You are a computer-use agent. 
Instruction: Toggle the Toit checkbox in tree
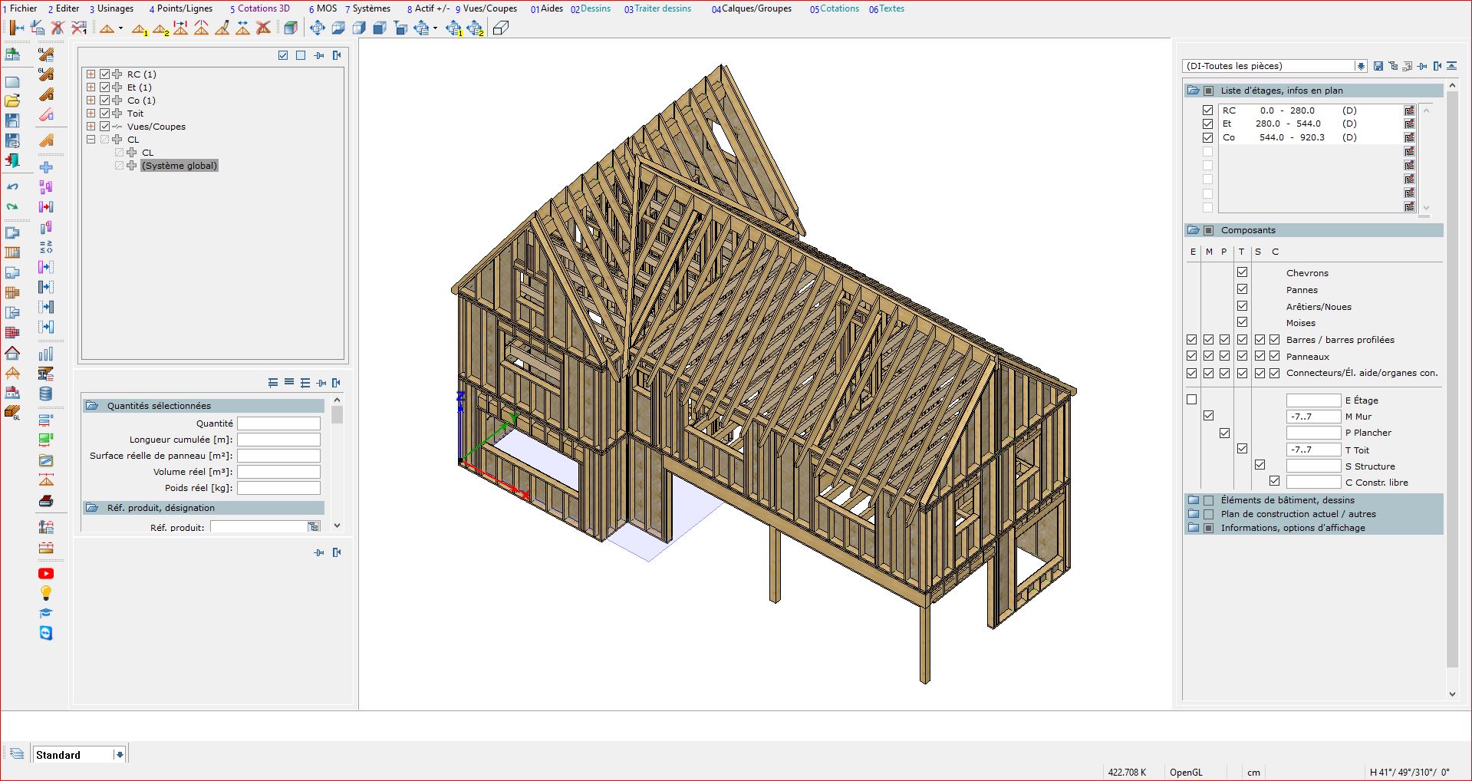(x=105, y=114)
